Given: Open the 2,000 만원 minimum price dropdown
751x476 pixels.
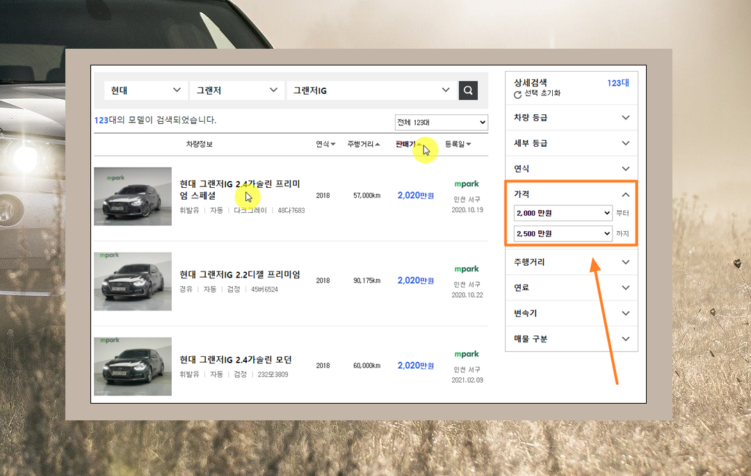Looking at the screenshot, I should [563, 213].
